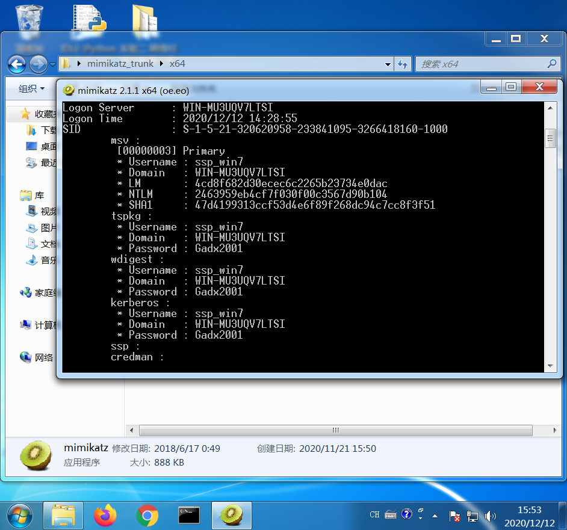The height and width of the screenshot is (530, 567).
Task: Open the recent places item in the sidebar
Action: [42, 162]
